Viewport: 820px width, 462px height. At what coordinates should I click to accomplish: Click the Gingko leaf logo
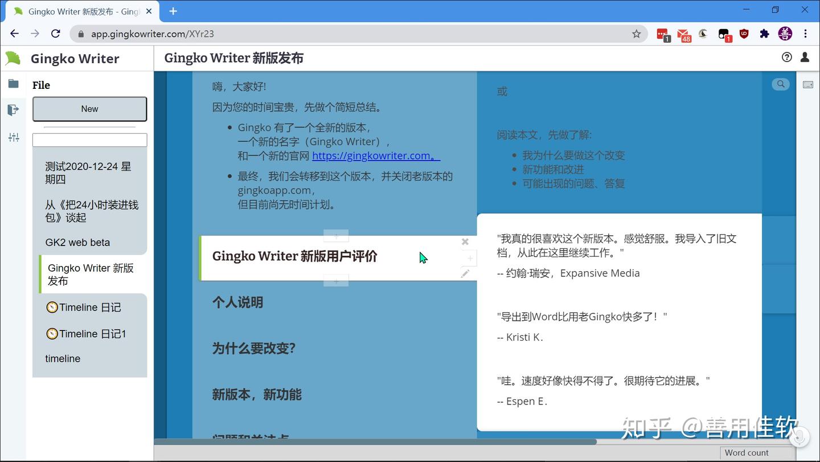click(13, 58)
